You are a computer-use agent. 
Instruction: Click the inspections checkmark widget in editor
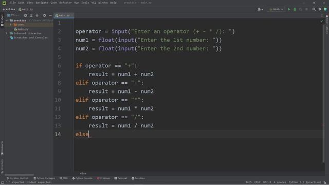pos(322,21)
